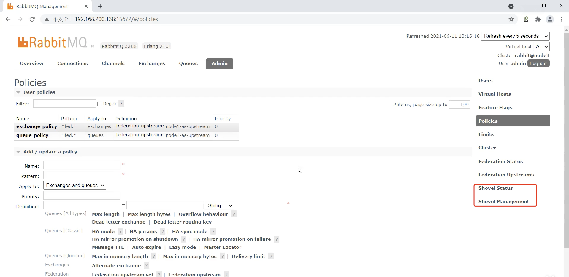
Task: Click the tab search dropdown circle icon
Action: (511, 6)
